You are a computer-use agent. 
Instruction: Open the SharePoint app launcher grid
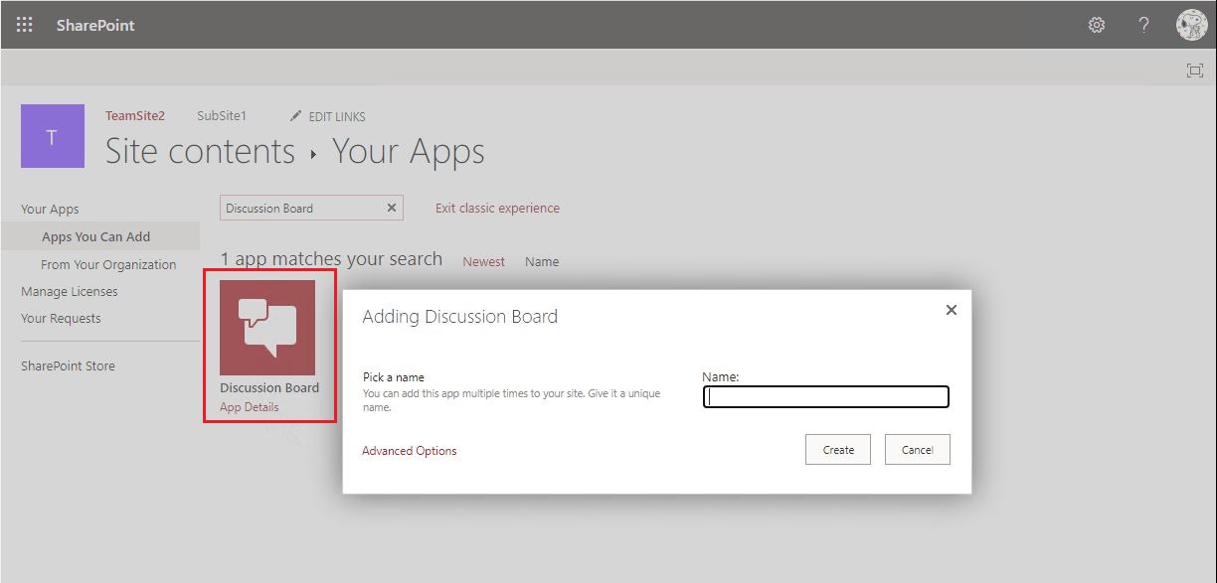(24, 25)
